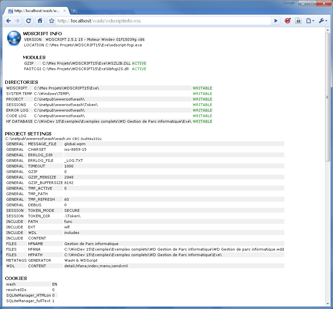333x309 pixels.
Task: Click the HFPATH setting label
Action: (x=35, y=255)
